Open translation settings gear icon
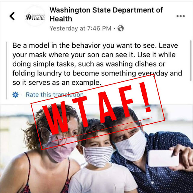This screenshot has width=193, height=193. (15, 95)
